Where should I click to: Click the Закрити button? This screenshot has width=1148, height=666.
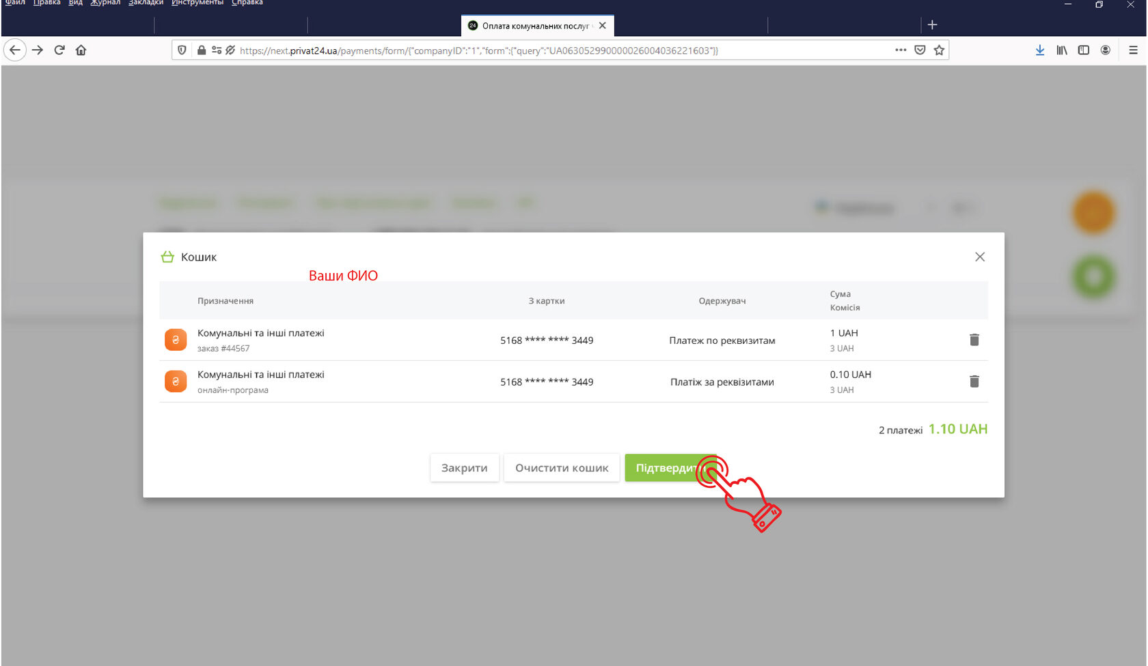coord(464,468)
